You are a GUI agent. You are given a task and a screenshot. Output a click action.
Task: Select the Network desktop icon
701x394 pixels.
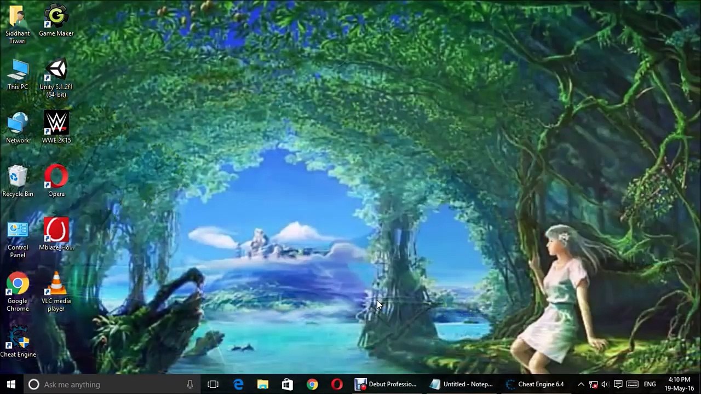18,128
